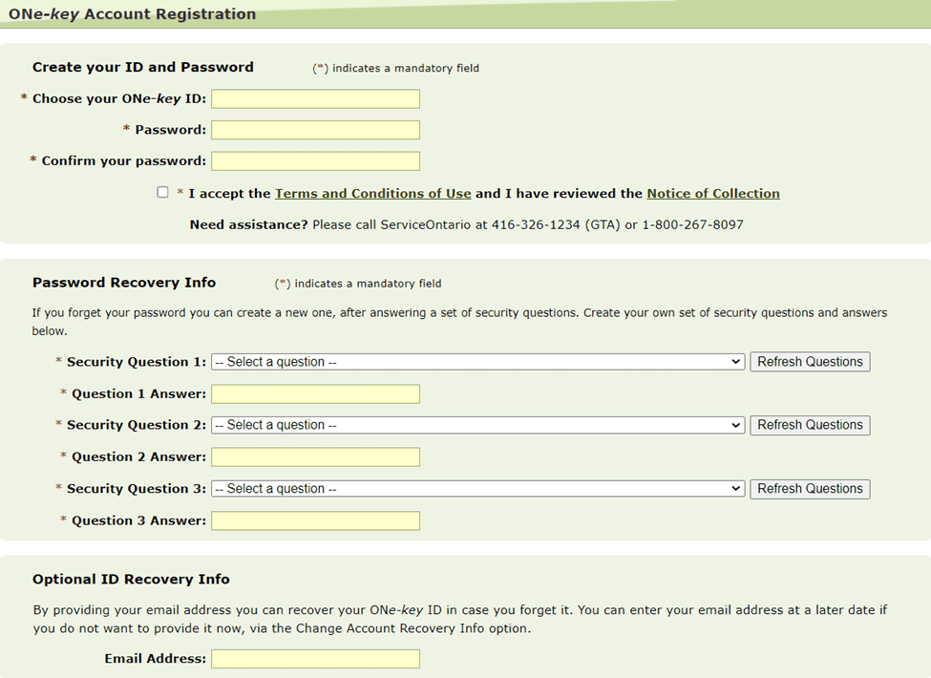
Task: Click Refresh Questions beside Security Question 3
Action: tap(810, 488)
